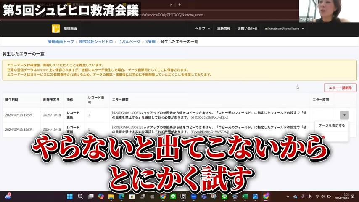Click 2024/09/18 15:59 in the CyxwRDNbhSi19hf5FpVj row
Viewport: 359px width, 202px height.
click(18, 130)
